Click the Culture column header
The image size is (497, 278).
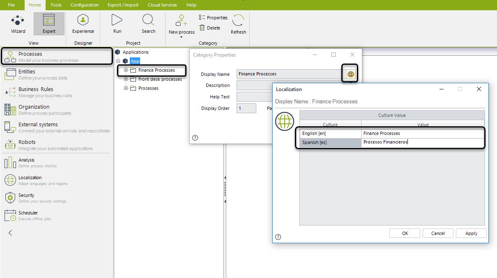pyautogui.click(x=330, y=124)
